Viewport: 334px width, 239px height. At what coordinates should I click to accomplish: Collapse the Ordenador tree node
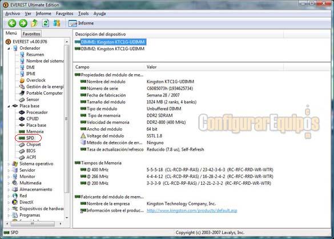click(x=9, y=48)
